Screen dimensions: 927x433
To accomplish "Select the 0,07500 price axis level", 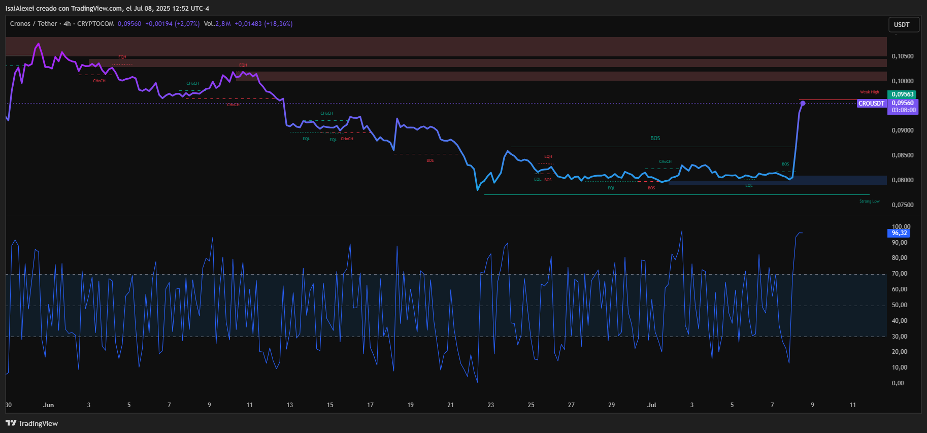I will point(903,205).
